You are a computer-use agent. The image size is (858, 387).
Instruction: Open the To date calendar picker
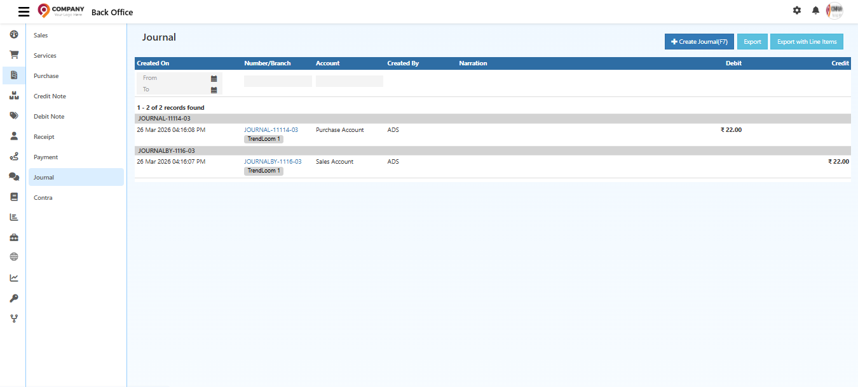tap(214, 89)
